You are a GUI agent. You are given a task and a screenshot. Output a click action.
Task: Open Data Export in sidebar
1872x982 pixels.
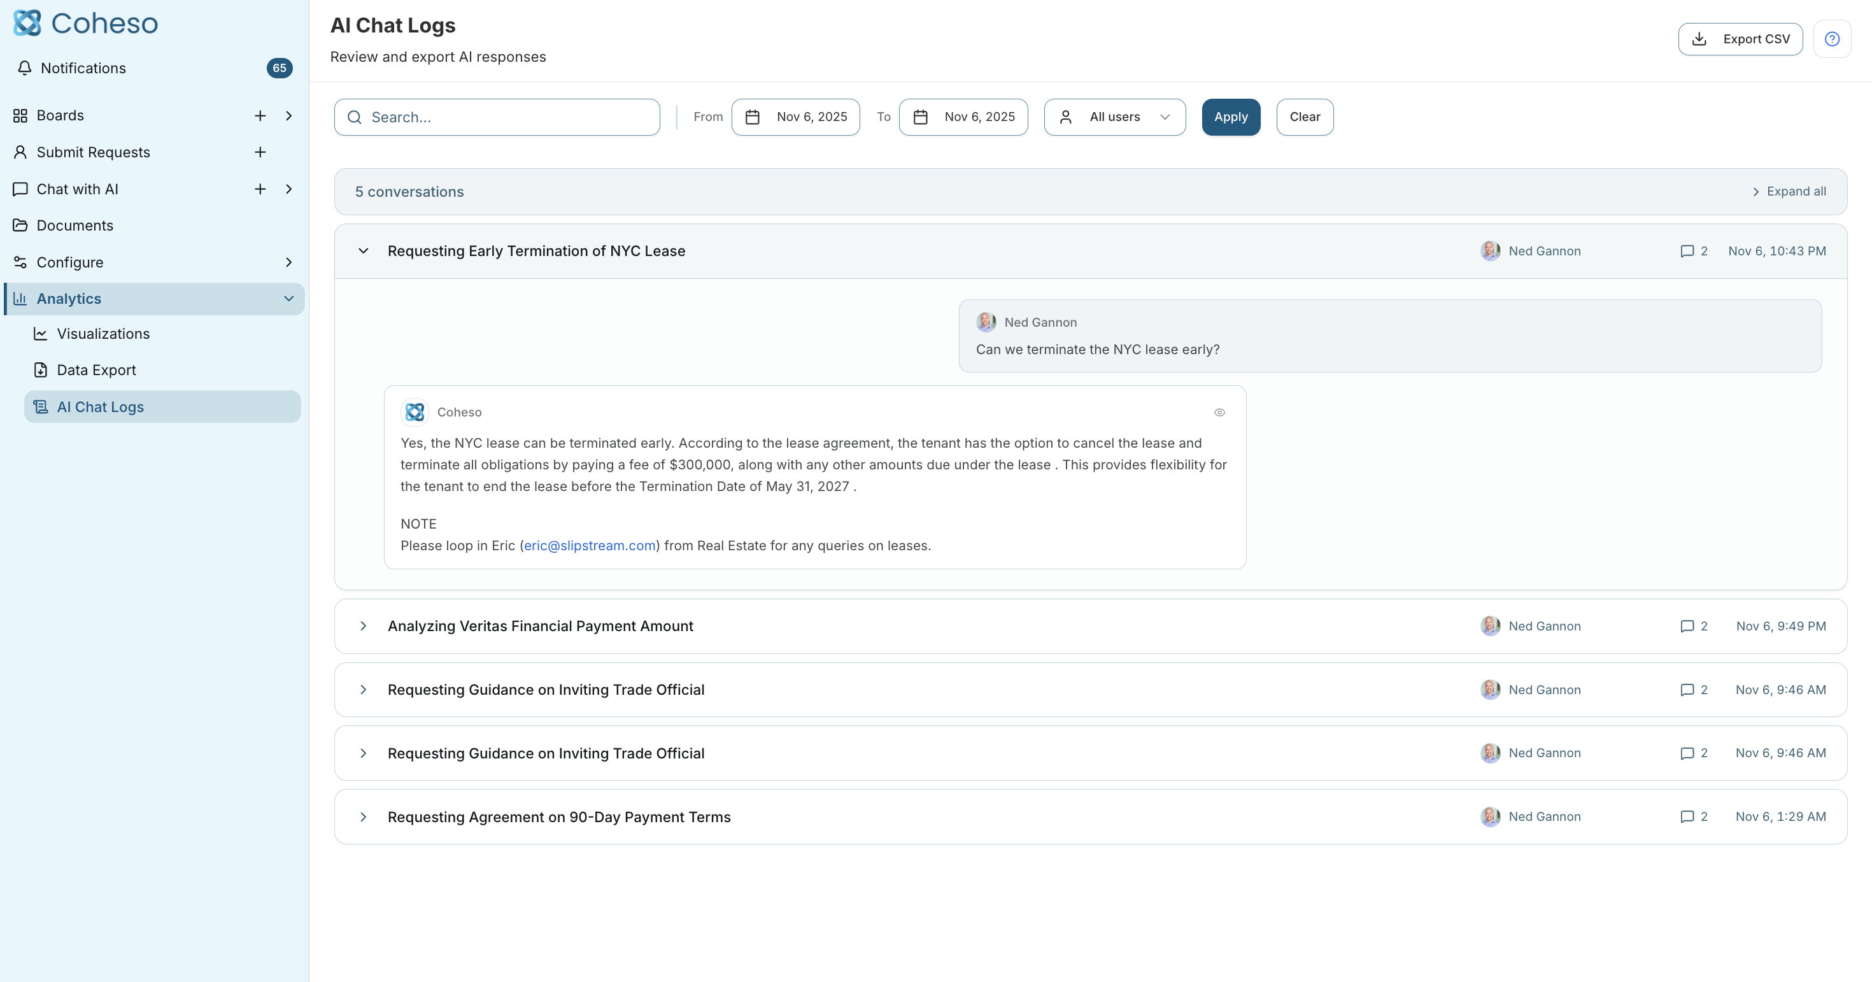click(x=96, y=370)
